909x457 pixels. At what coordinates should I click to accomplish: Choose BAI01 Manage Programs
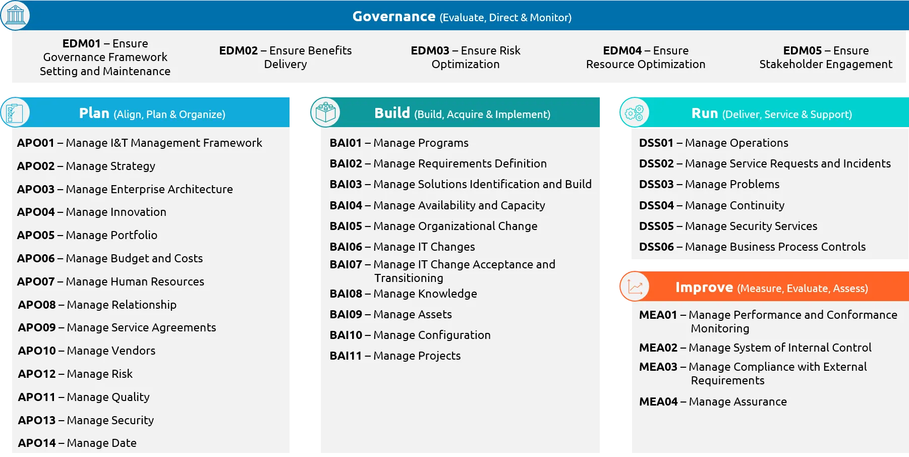399,143
